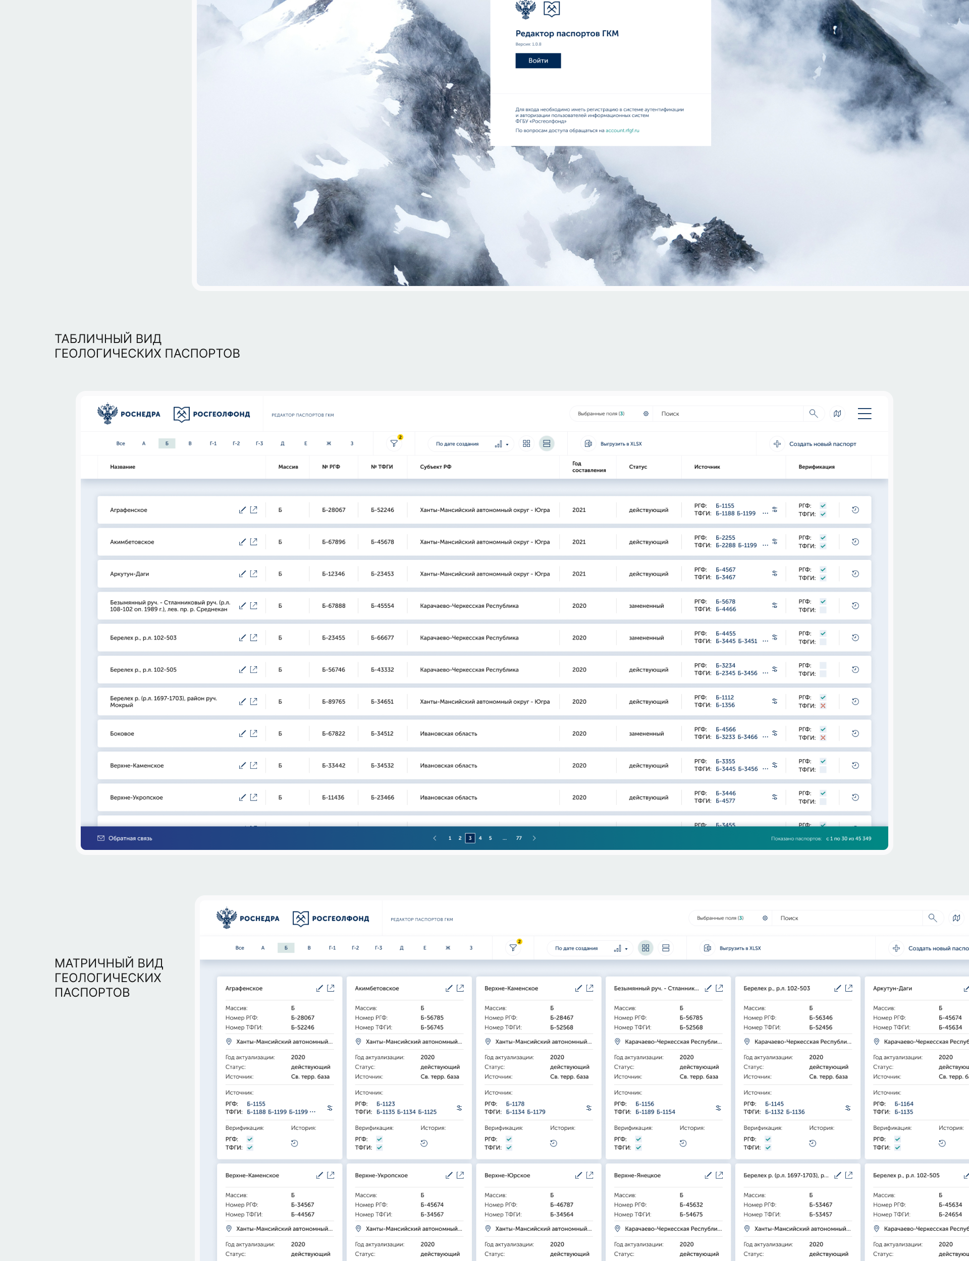Open the account.rfgf.ru link

click(622, 131)
